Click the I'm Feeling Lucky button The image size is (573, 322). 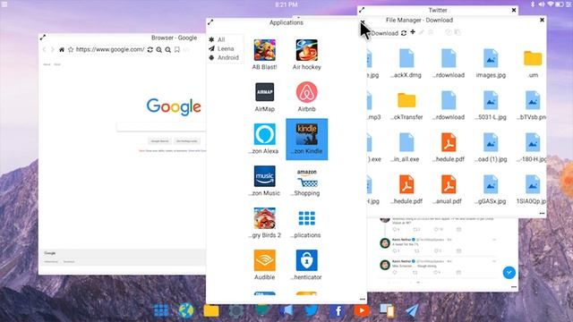[x=187, y=141]
